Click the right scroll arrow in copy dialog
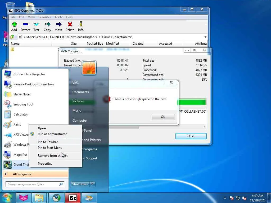The height and width of the screenshot is (203, 271). point(204,127)
